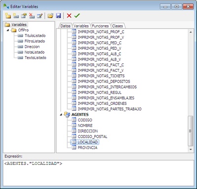Select the IMPRIMIR_NOTAS_ALB_V field
Viewport: 197px width, 189px height.
(x=99, y=59)
